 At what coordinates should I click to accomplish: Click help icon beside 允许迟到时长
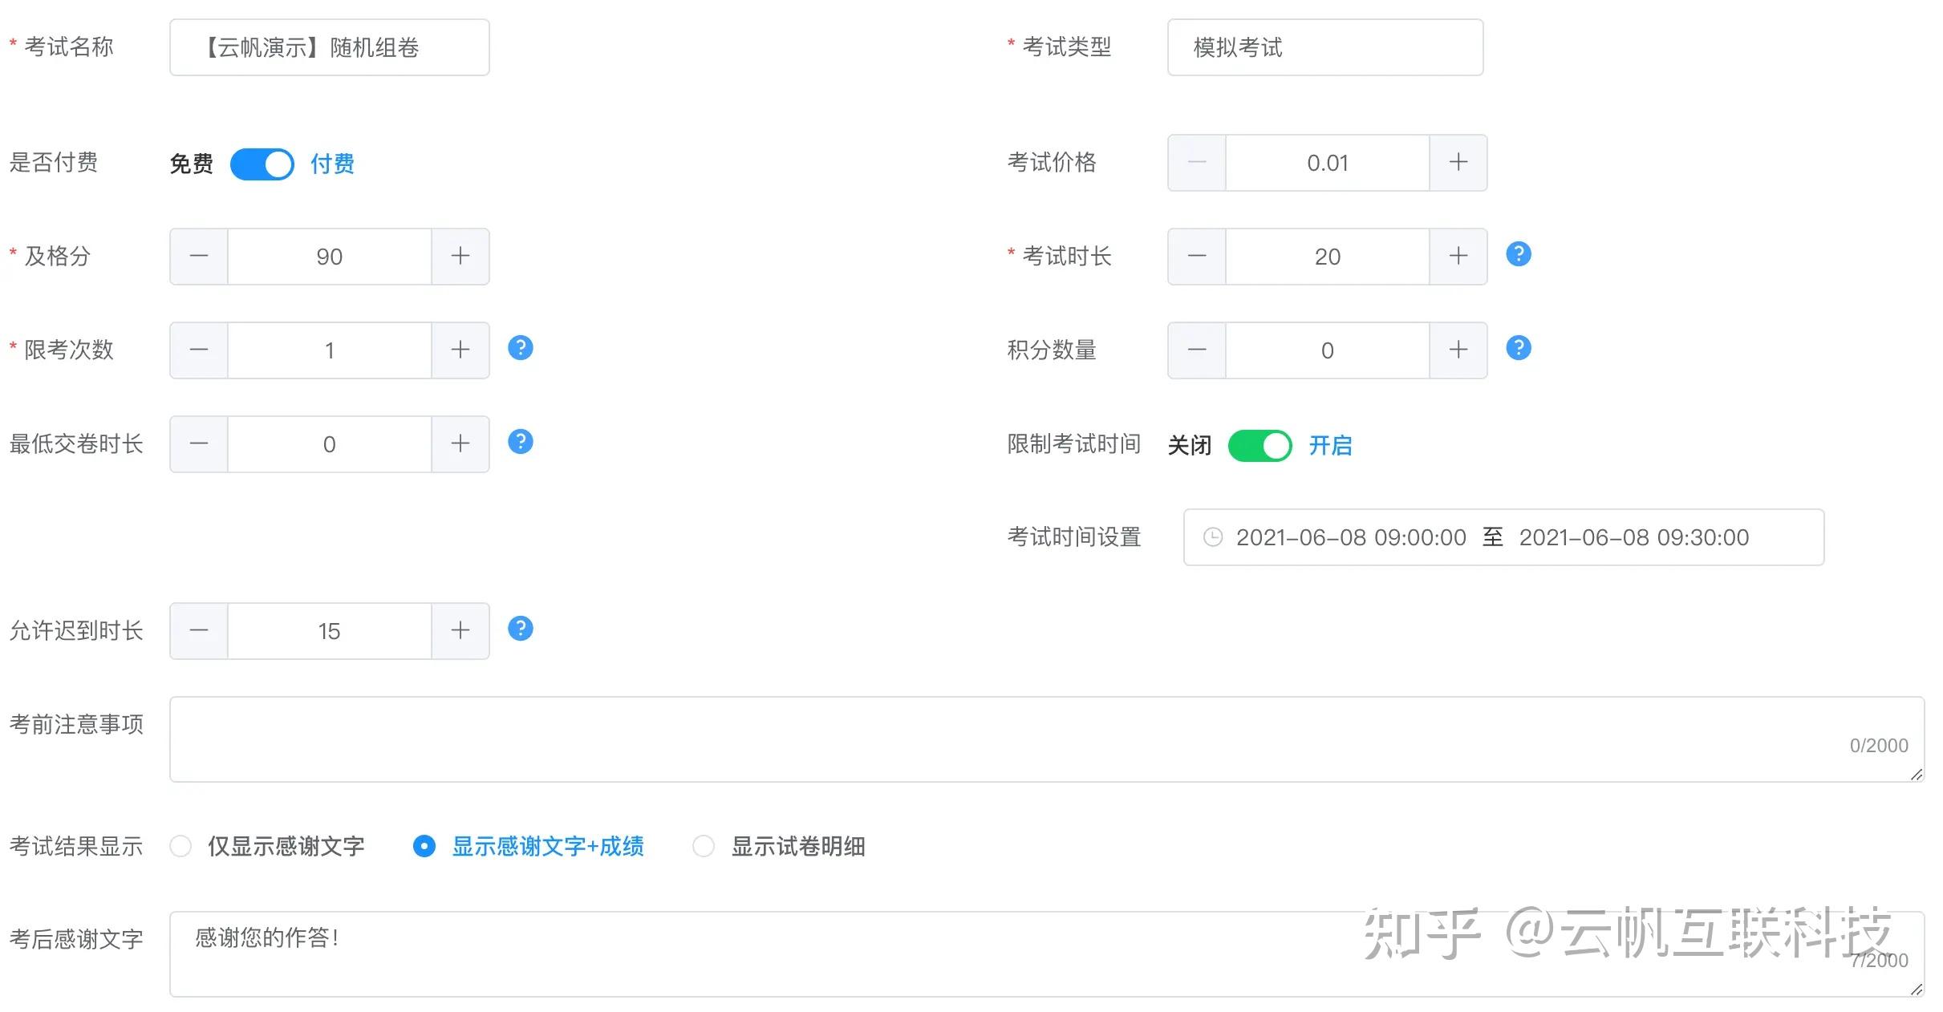(x=520, y=629)
